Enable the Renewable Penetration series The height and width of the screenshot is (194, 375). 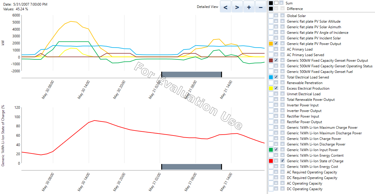tap(276, 83)
